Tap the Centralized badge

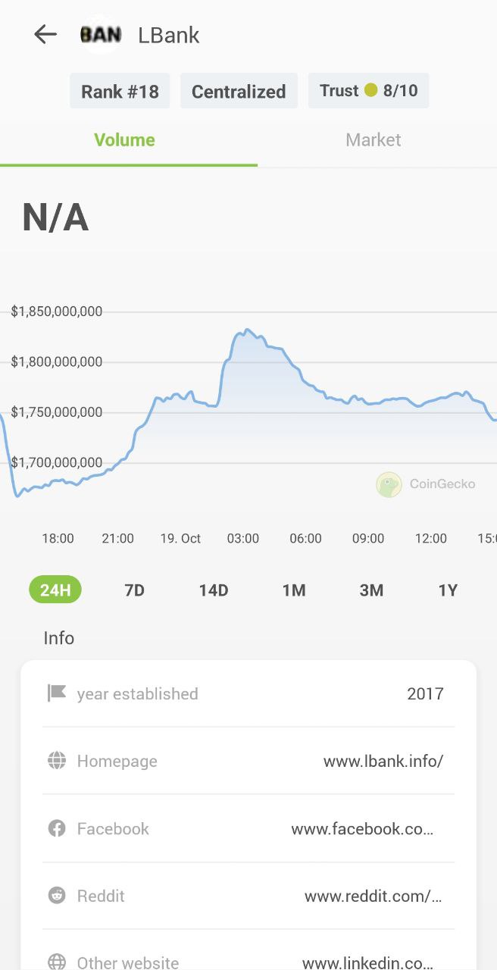(239, 91)
